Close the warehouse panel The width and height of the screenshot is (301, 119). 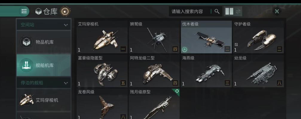276,12
